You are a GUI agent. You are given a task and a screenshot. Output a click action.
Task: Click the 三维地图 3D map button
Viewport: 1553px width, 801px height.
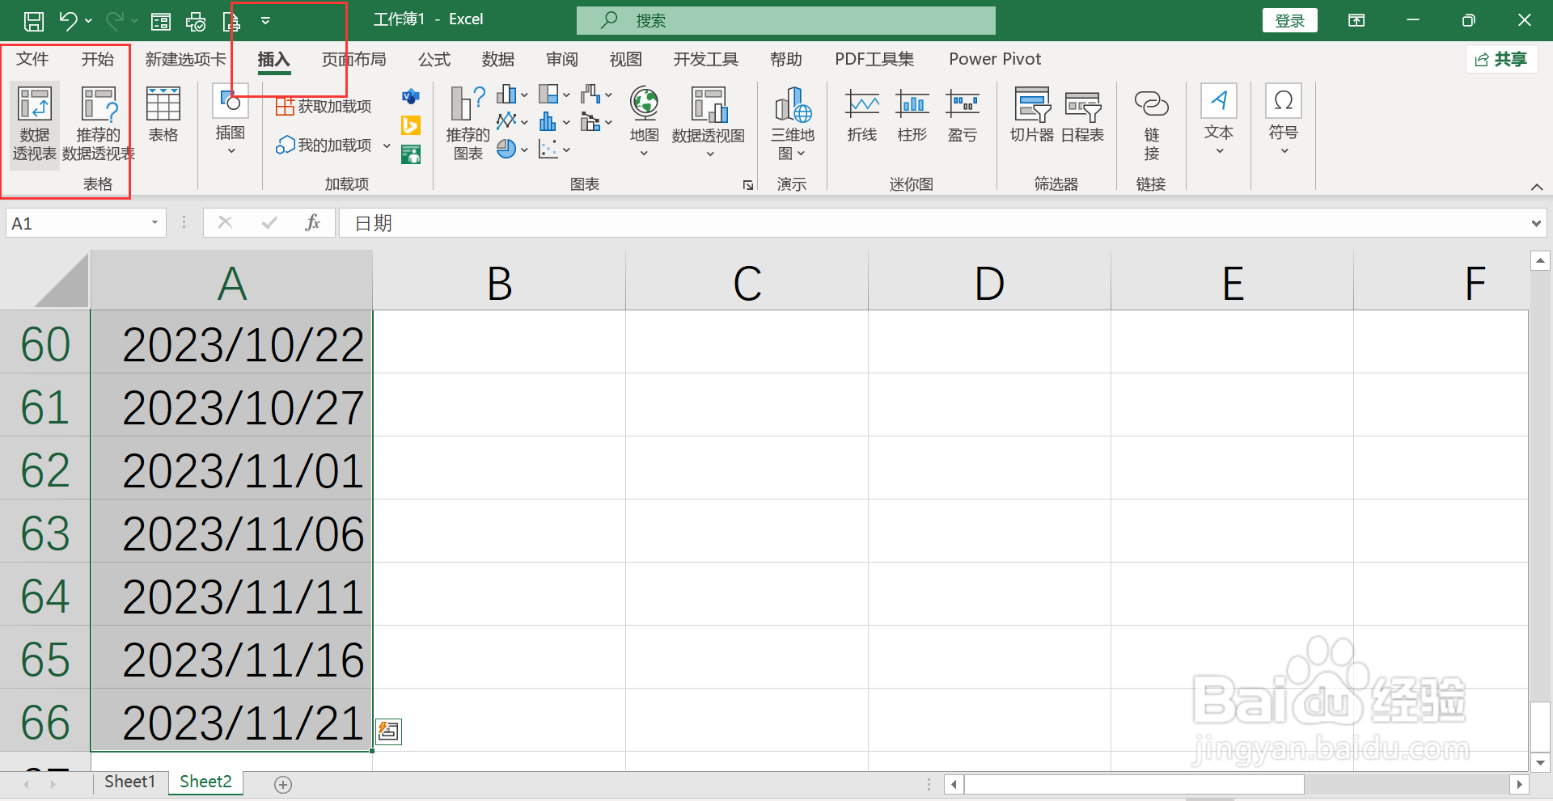tap(792, 124)
